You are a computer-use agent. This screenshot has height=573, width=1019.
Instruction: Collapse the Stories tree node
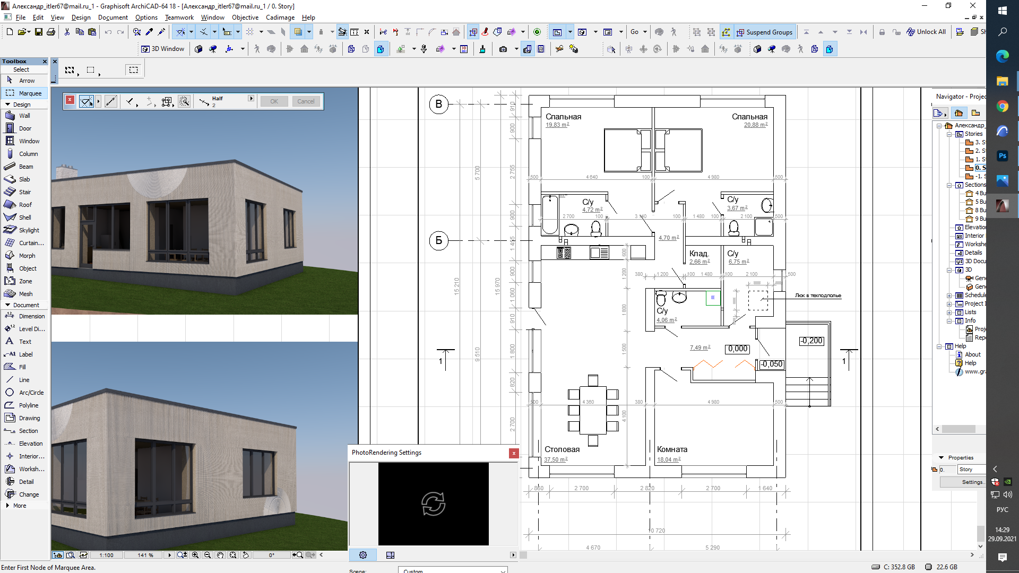coord(949,134)
